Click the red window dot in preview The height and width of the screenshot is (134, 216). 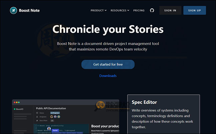coord(15,102)
